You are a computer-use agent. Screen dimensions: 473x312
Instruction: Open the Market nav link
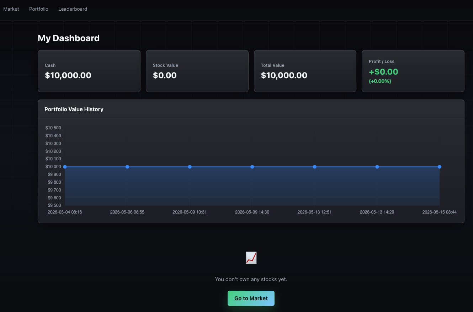pyautogui.click(x=11, y=9)
